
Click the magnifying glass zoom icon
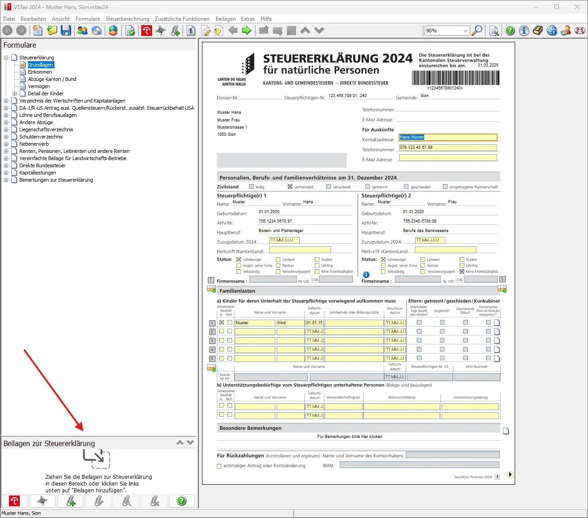tap(477, 31)
